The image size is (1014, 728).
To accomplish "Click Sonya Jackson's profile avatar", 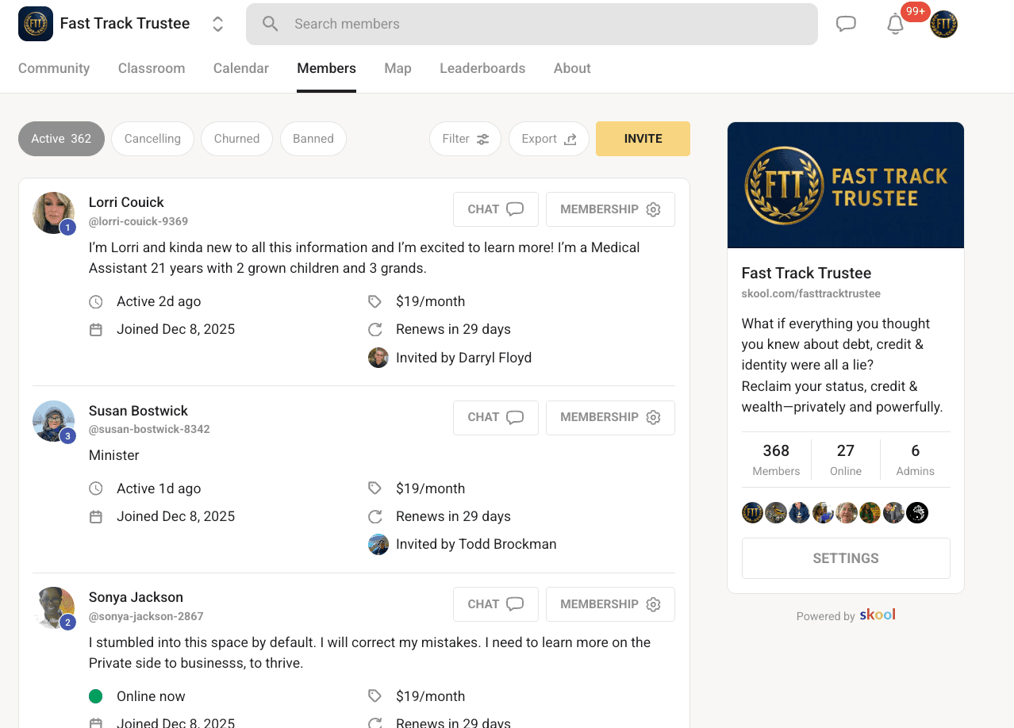I will [53, 607].
